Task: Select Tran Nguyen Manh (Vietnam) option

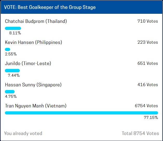Action: (x=36, y=106)
